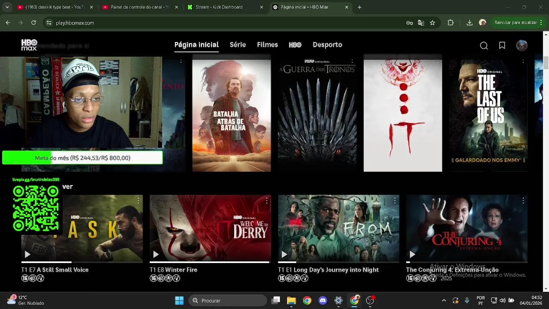Open The Last of Us poster
Screen dimensions: 549x309
[488, 115]
